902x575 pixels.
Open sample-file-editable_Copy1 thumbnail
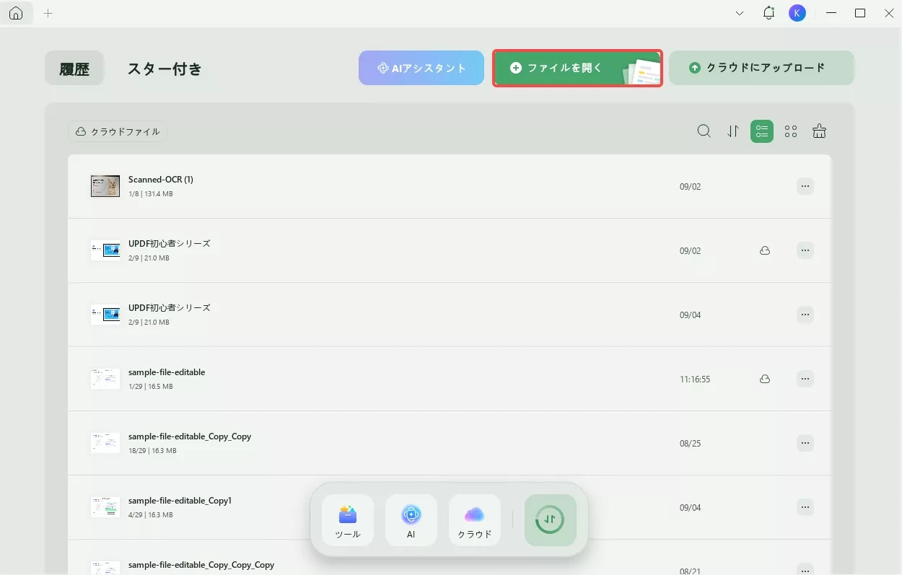pos(105,507)
